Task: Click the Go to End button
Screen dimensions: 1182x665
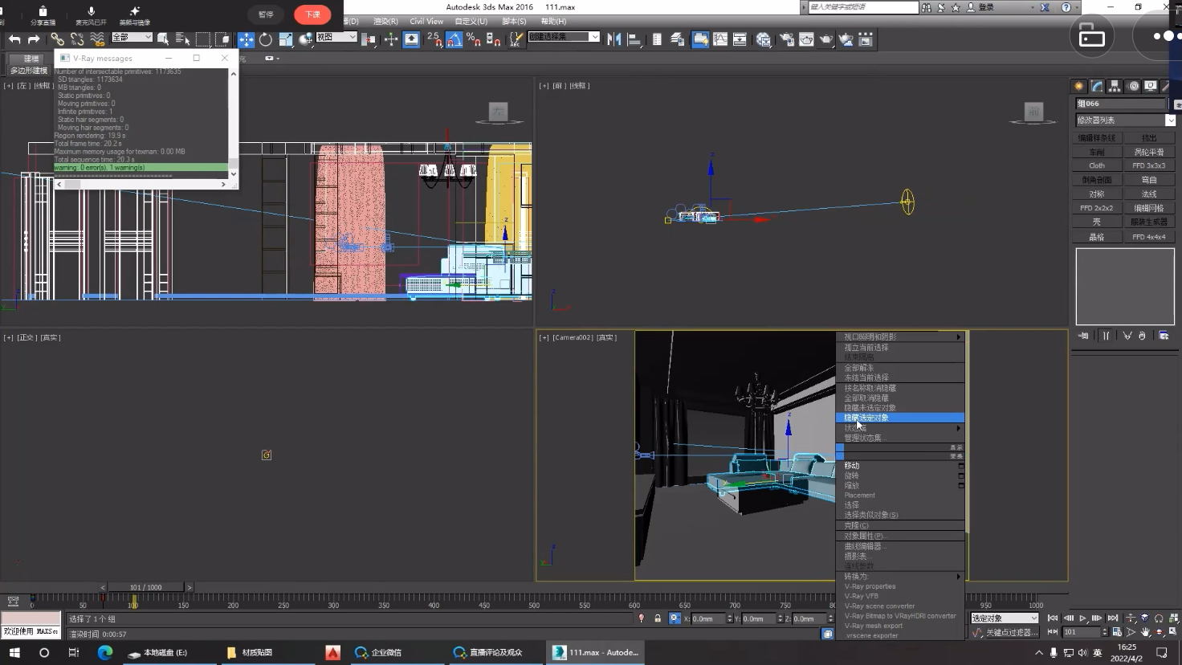Action: (1112, 618)
